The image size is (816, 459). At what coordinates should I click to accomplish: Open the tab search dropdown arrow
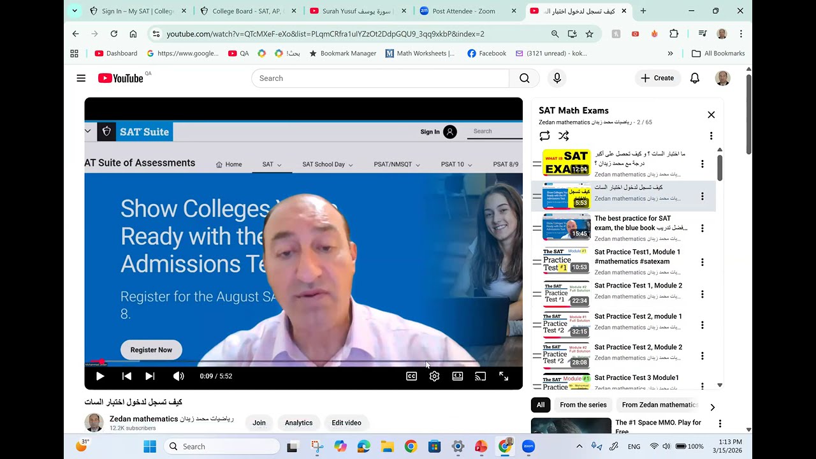point(75,11)
